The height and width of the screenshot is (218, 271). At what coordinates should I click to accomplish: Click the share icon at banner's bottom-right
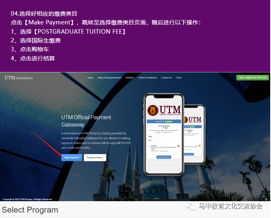coord(266,199)
